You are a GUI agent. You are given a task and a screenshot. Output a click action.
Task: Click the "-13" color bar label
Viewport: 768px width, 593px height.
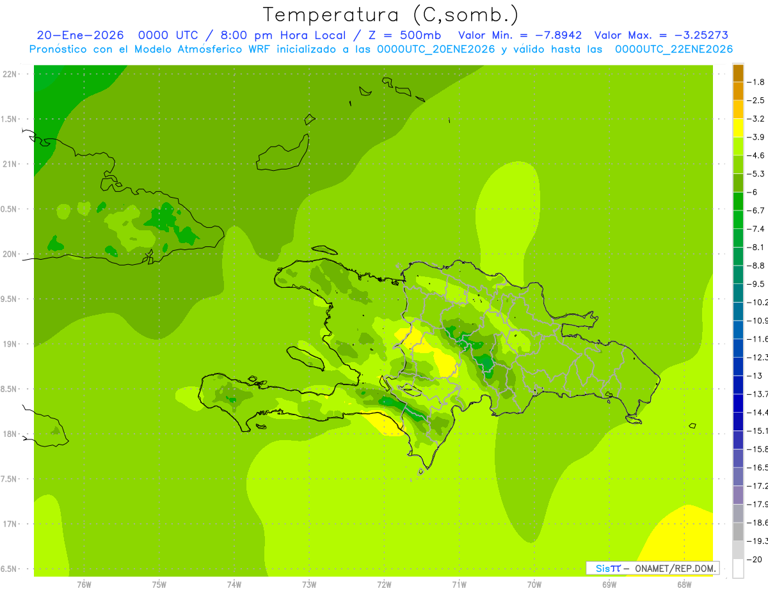[755, 376]
